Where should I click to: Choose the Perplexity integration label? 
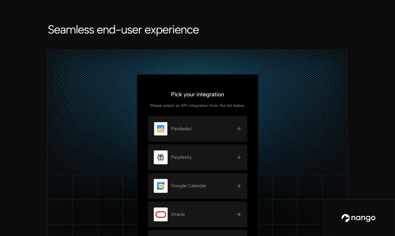[x=181, y=157]
